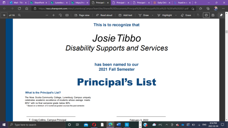Image resolution: width=228 pixels, height=128 pixels.
Task: Fit PDF page to width
Action: pos(67,15)
